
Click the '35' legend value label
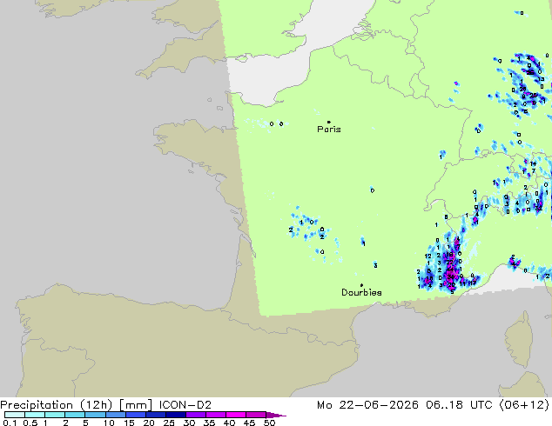[209, 423]
